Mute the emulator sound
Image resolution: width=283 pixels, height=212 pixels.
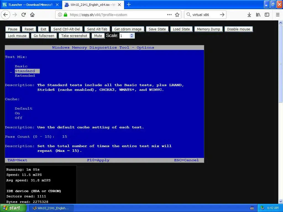[x=98, y=36]
